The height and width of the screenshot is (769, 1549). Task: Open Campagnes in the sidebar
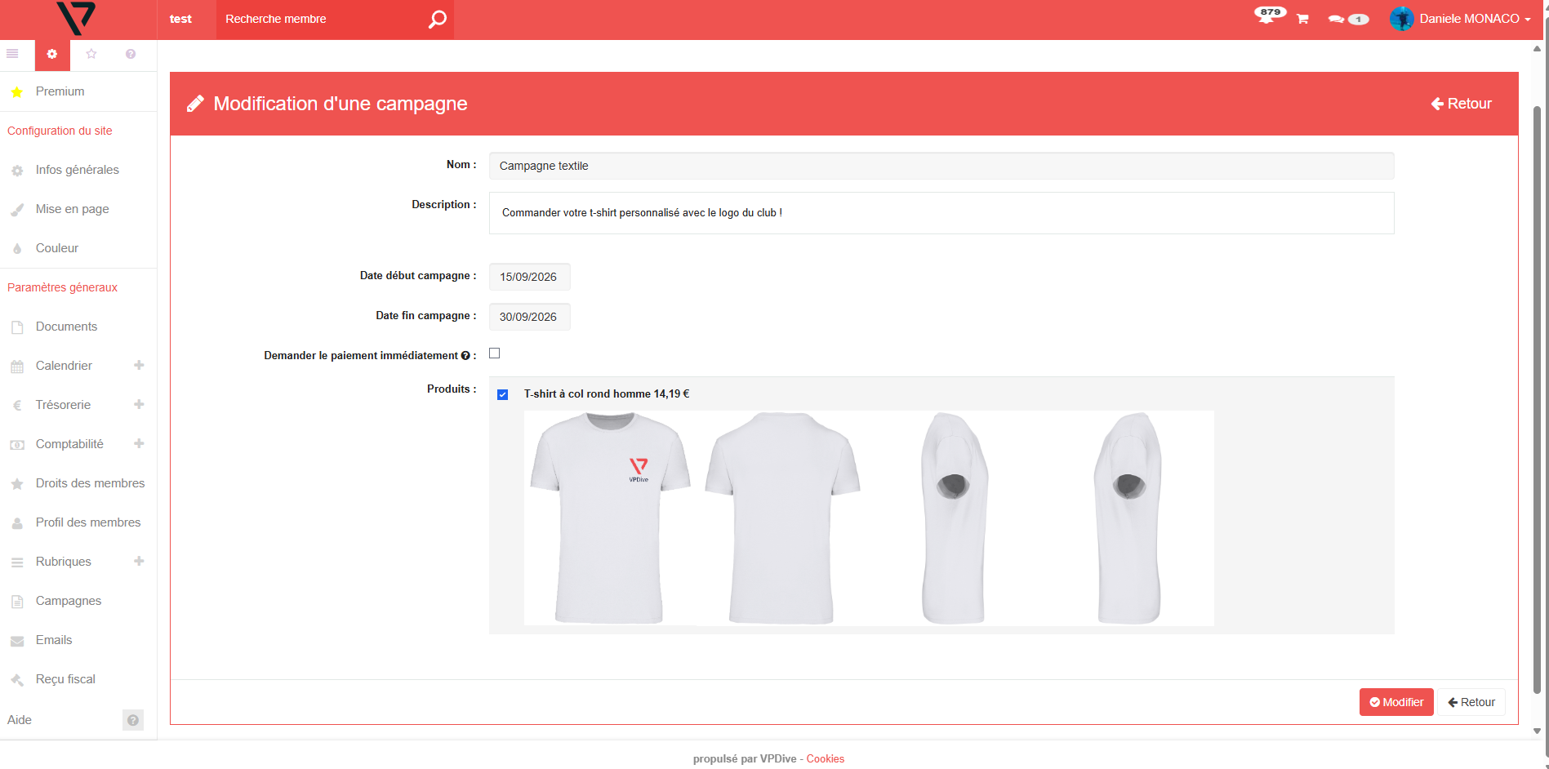coord(69,601)
